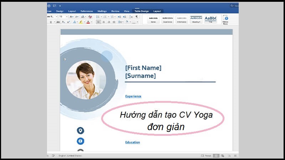Switch to Print Layout view

click(x=216, y=156)
